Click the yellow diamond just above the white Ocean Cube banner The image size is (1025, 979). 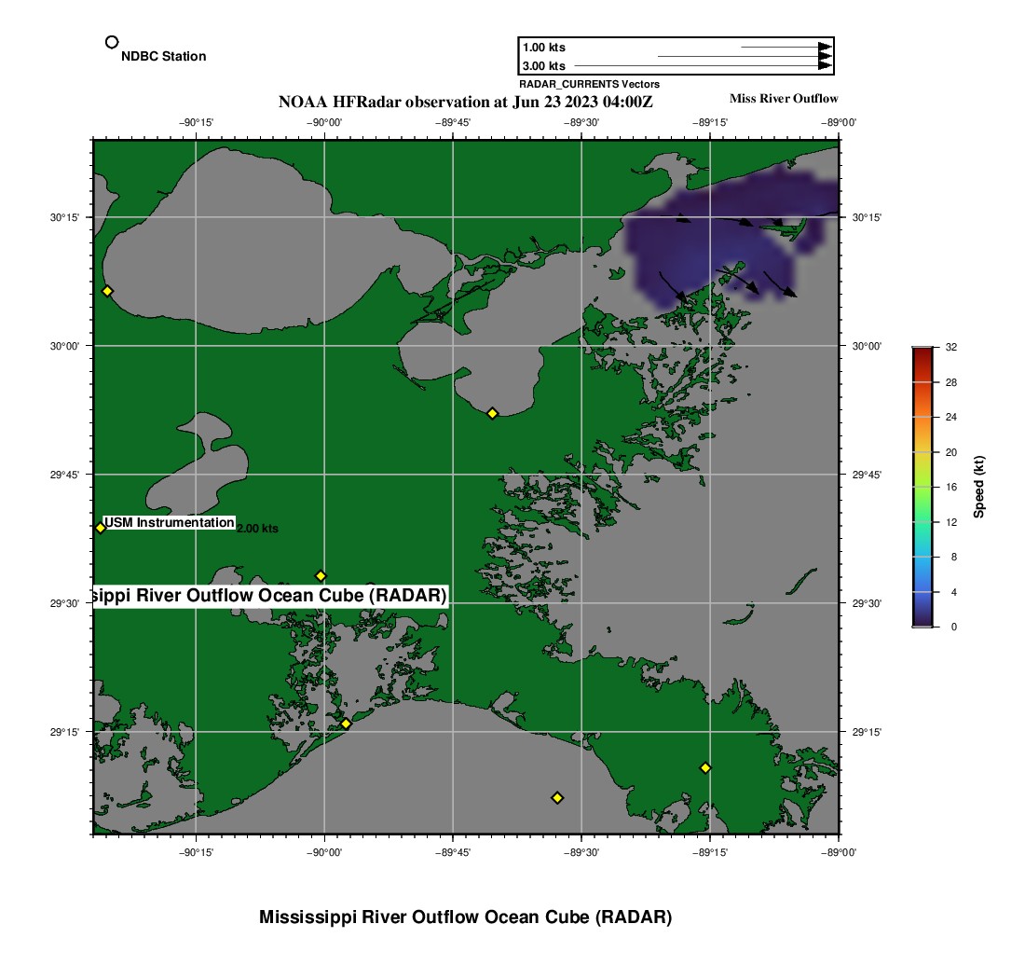tap(321, 575)
